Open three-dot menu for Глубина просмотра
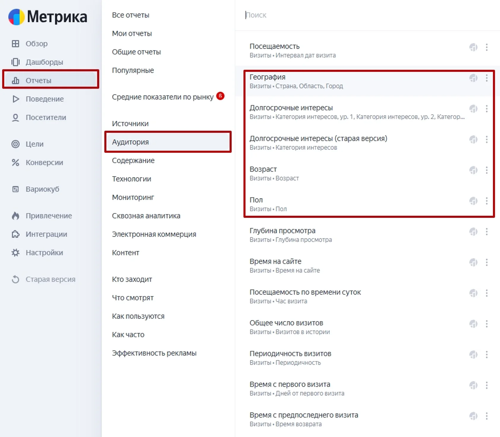The image size is (500, 437). pos(487,232)
